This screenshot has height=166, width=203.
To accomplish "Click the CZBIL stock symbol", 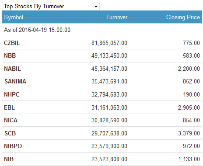I will pos(12,43).
